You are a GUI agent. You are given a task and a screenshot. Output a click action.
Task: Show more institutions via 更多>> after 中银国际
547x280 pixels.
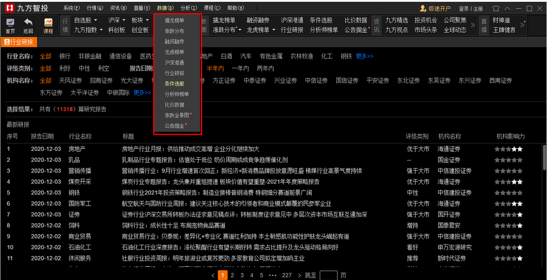tap(142, 93)
